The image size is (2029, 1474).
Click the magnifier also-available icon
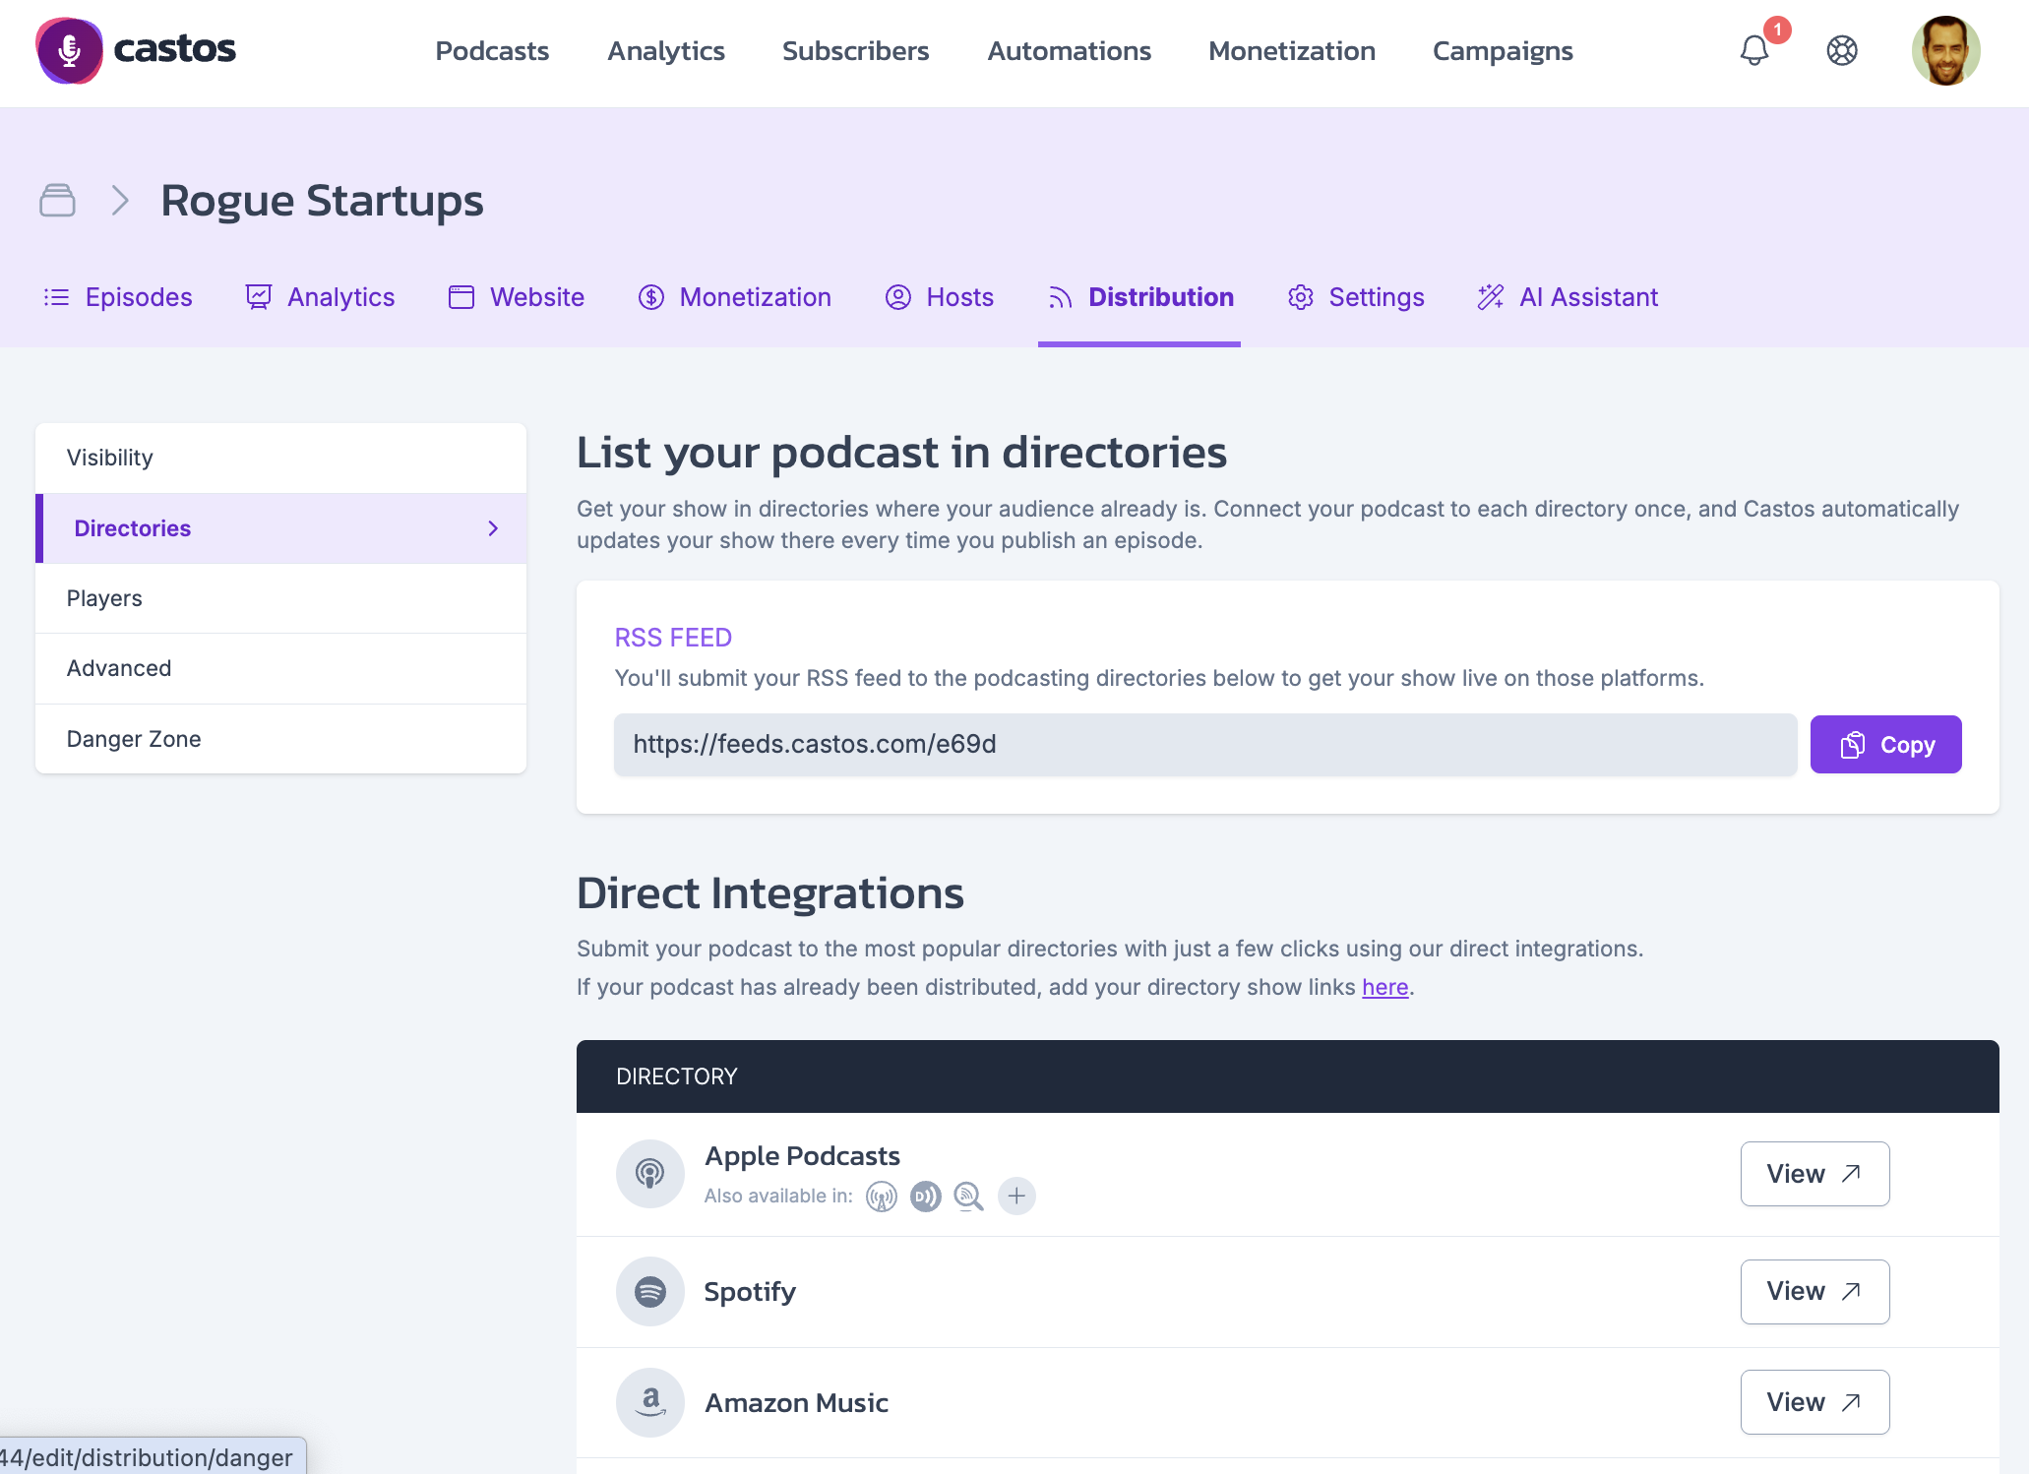click(x=969, y=1196)
